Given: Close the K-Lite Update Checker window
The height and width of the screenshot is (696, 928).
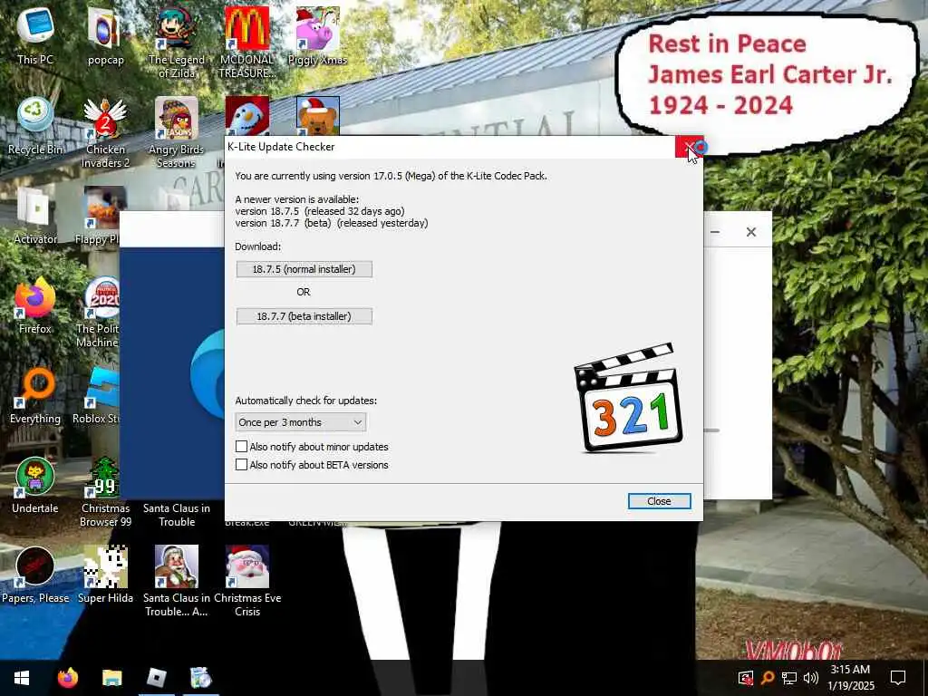Looking at the screenshot, I should (x=689, y=147).
